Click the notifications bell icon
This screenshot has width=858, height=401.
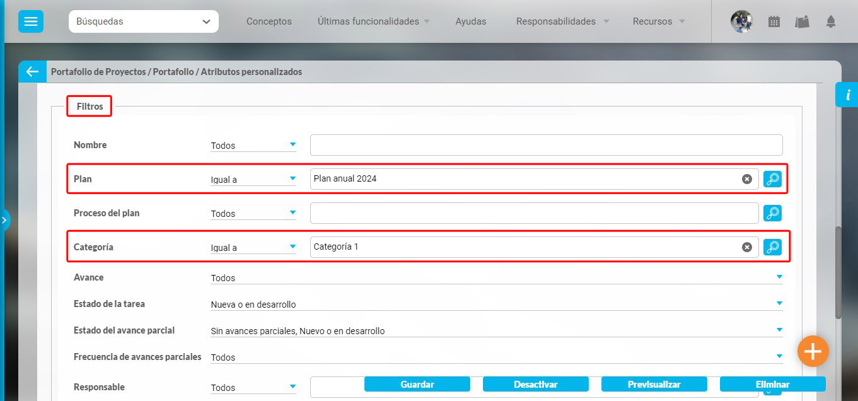coord(830,21)
